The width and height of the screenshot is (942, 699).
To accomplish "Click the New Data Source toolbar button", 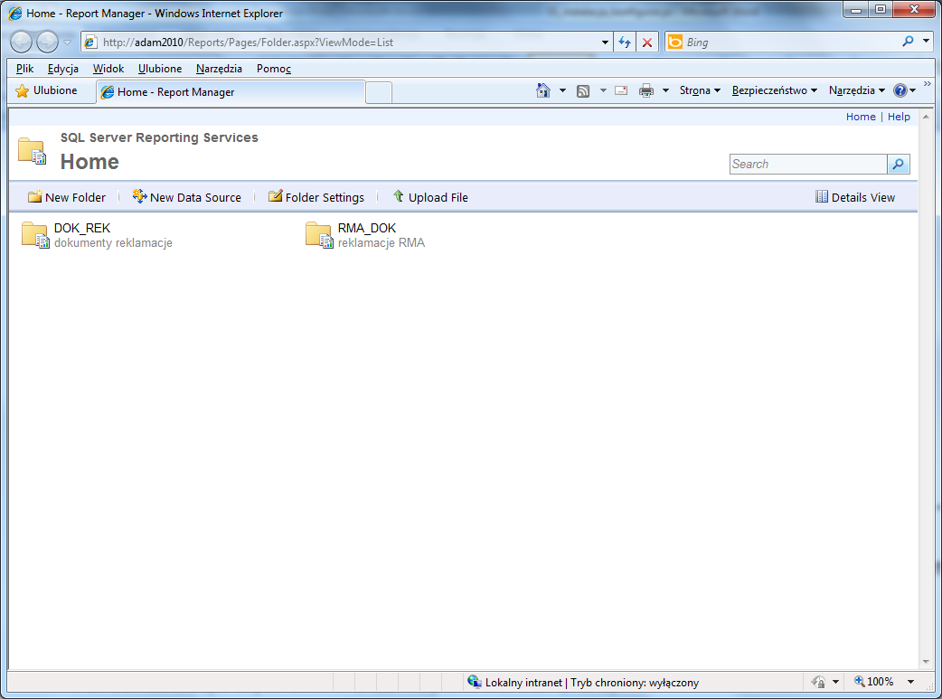I will (187, 197).
